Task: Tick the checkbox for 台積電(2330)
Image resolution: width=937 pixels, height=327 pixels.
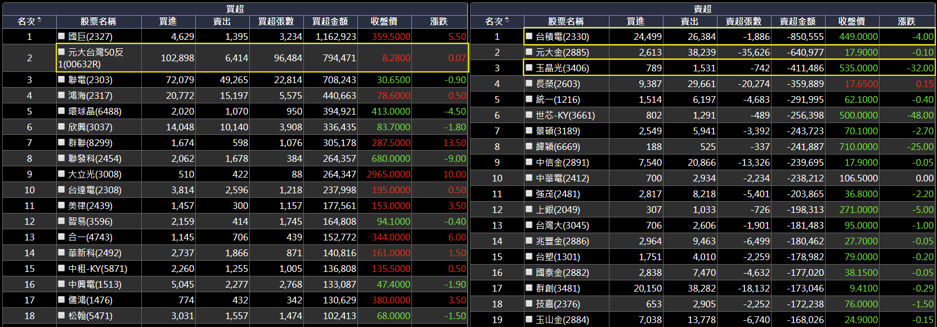Action: point(529,36)
